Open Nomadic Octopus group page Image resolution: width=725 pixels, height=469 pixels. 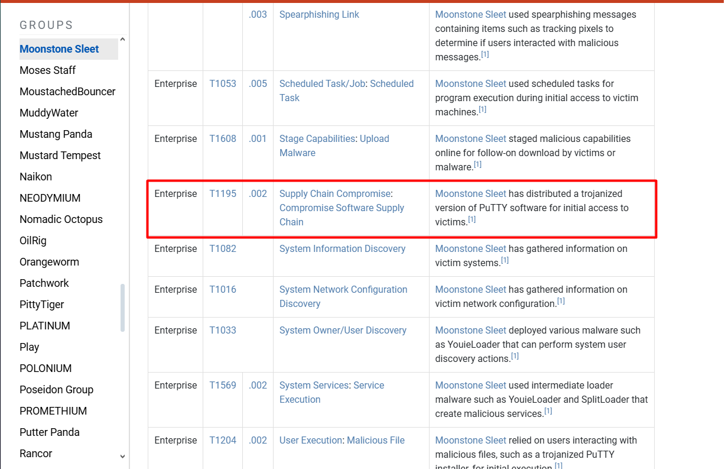(x=61, y=219)
